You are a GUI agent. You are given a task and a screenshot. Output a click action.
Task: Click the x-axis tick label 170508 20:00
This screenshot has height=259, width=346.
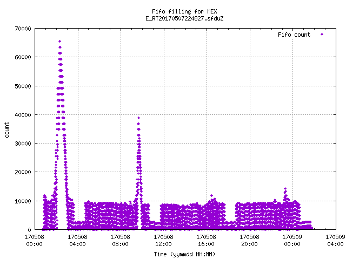[250, 240]
